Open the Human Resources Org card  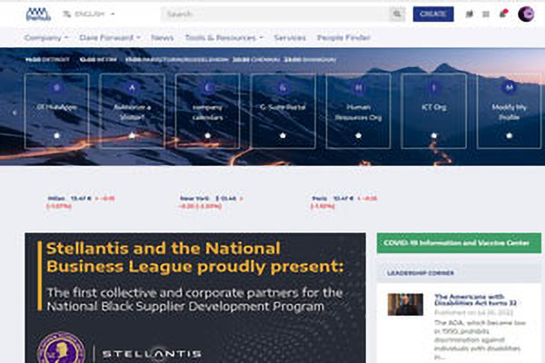coord(359,111)
